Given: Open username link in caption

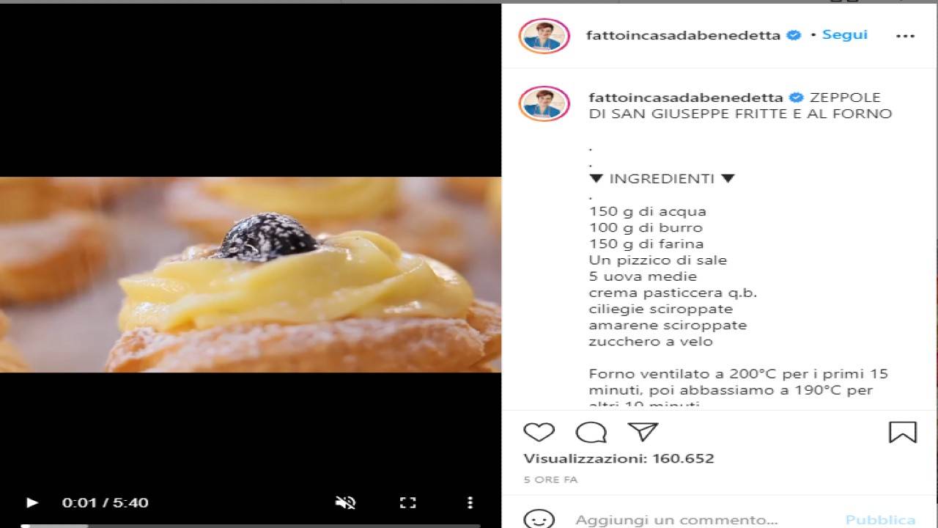Looking at the screenshot, I should pos(686,97).
